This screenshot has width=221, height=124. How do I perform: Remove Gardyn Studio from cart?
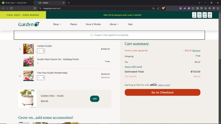20,49
